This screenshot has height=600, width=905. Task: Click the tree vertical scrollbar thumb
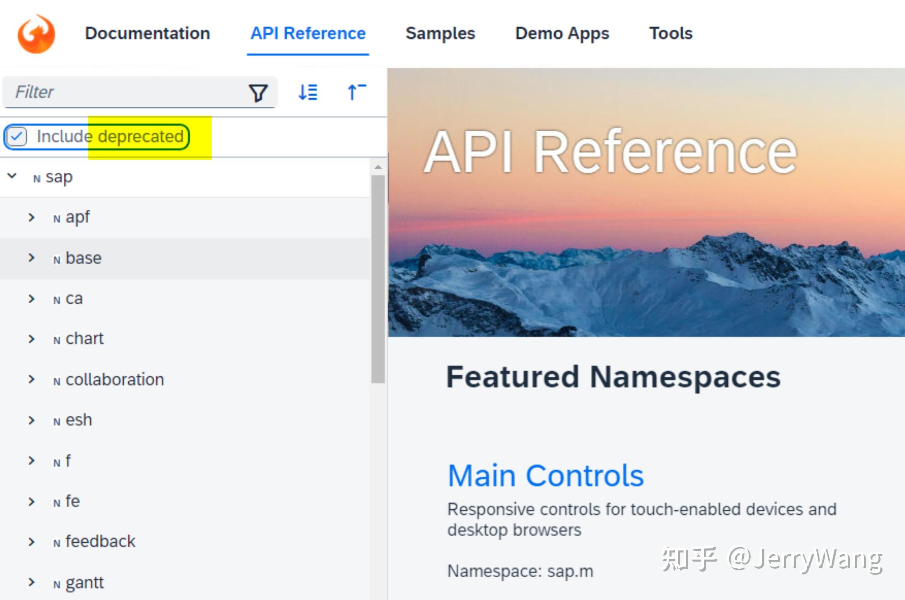pyautogui.click(x=378, y=280)
